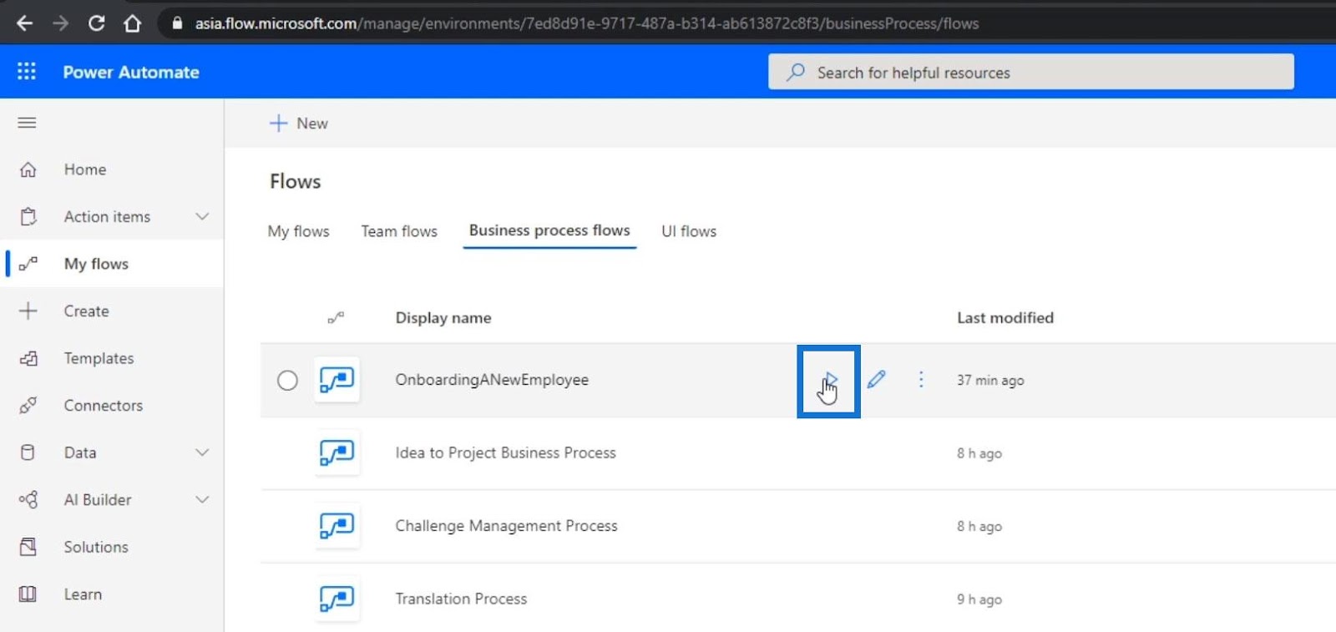Open more options for OnboardingANewEmployee flow
The height and width of the screenshot is (632, 1336).
921,380
